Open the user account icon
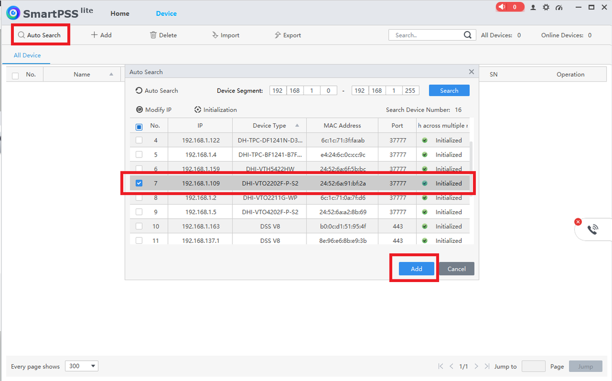This screenshot has height=381, width=612. click(x=533, y=8)
